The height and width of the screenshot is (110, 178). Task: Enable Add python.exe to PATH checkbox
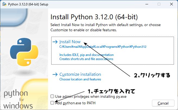point(52,103)
